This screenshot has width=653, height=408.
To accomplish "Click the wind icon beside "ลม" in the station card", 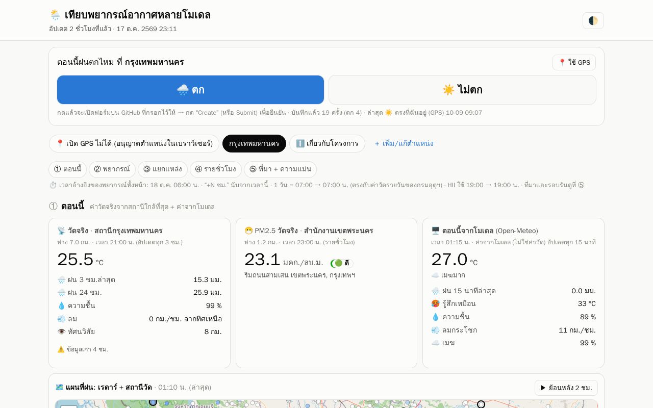I will tap(61, 319).
